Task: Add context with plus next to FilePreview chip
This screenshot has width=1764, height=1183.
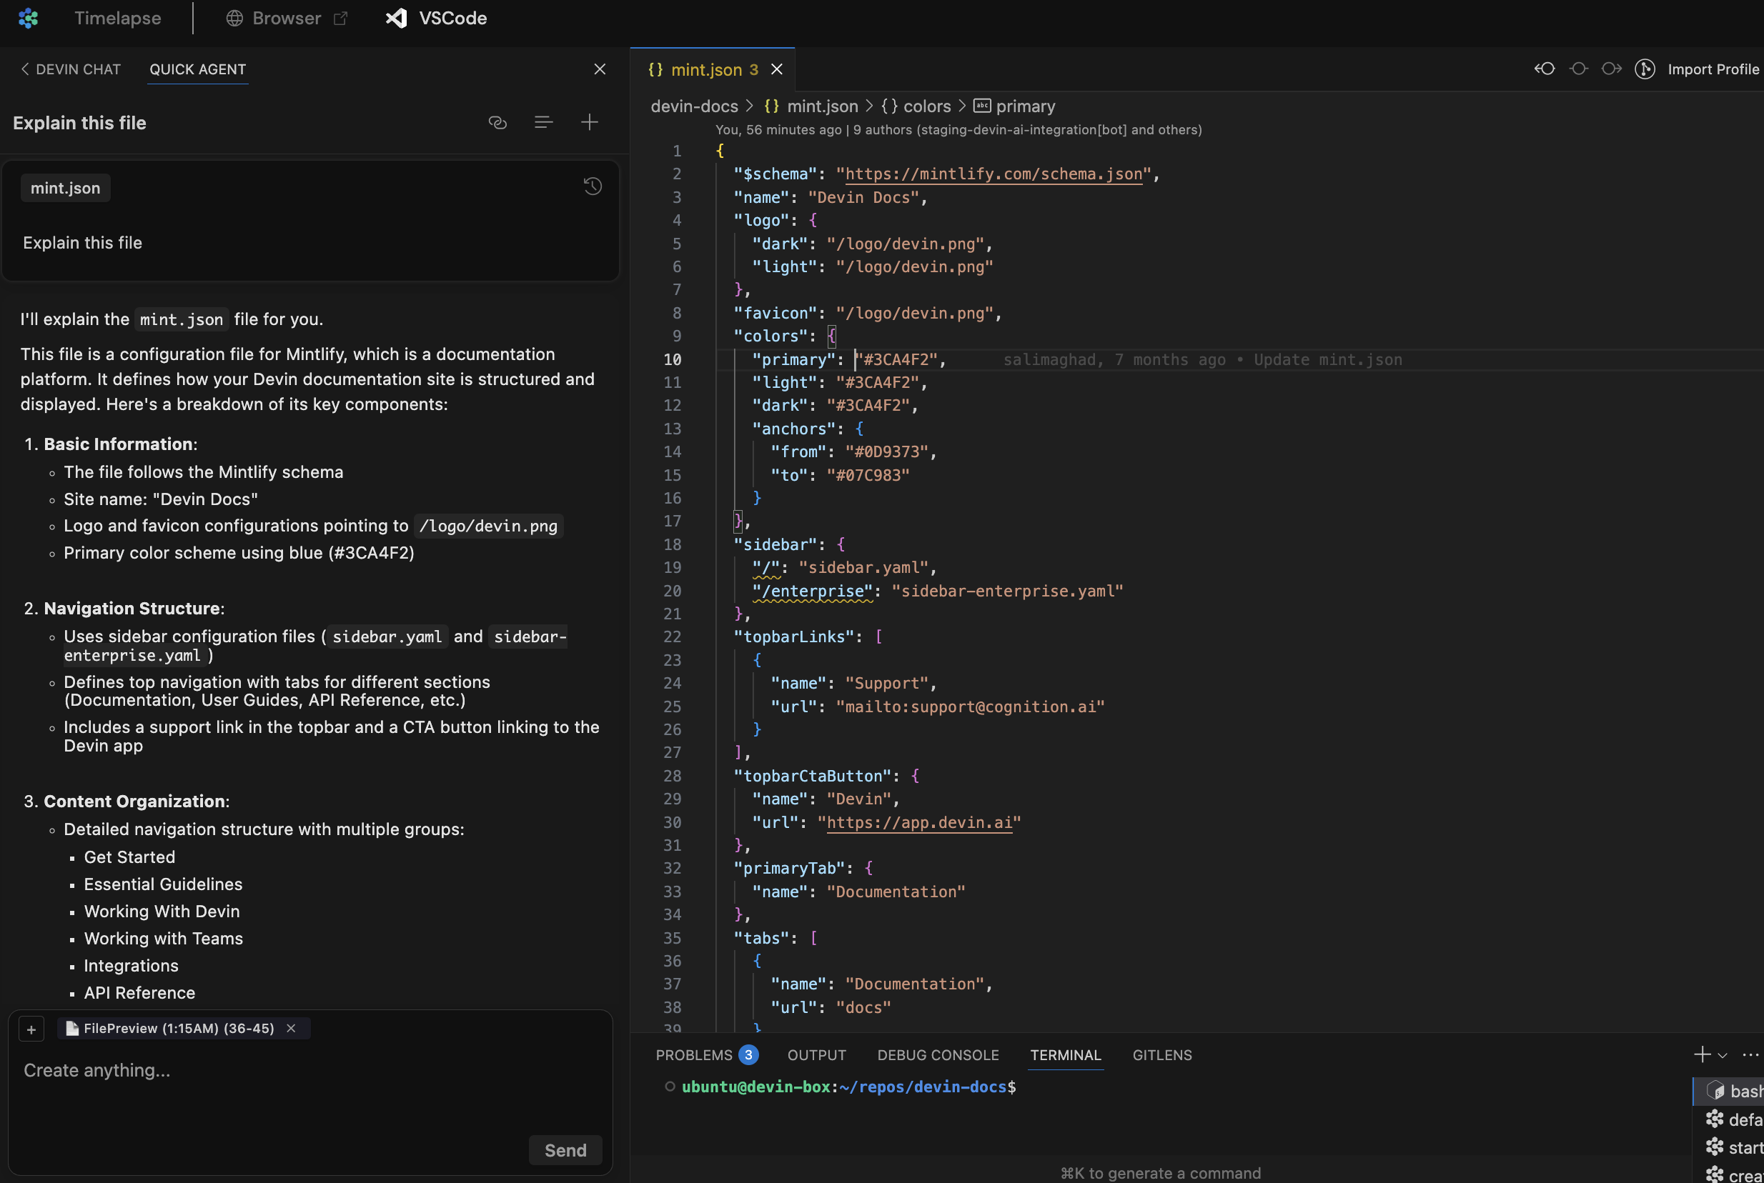Action: [x=31, y=1029]
